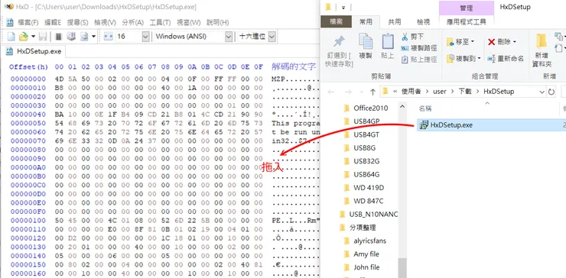This screenshot has width=566, height=278.
Task: Click the 重新命名 rename button
Action: [506, 58]
